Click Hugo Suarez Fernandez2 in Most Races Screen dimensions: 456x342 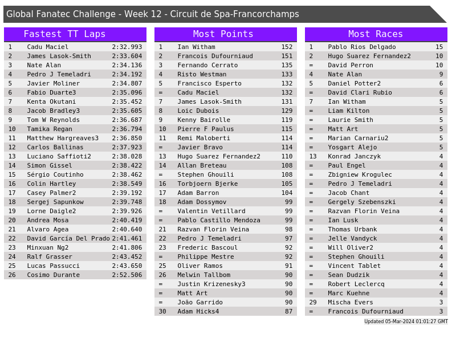click(x=369, y=56)
